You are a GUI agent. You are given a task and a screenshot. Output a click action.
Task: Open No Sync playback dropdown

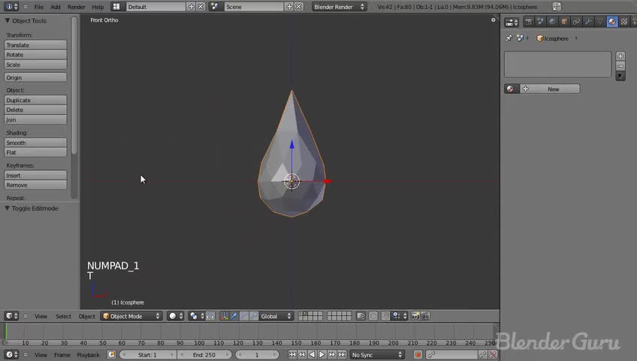(x=377, y=354)
